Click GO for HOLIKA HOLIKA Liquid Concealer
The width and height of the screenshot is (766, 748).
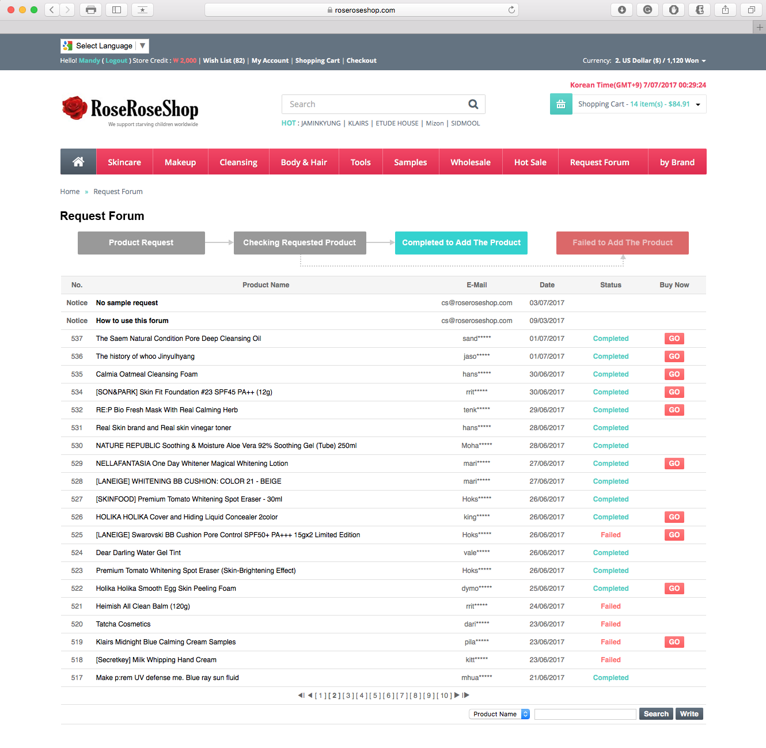(674, 517)
